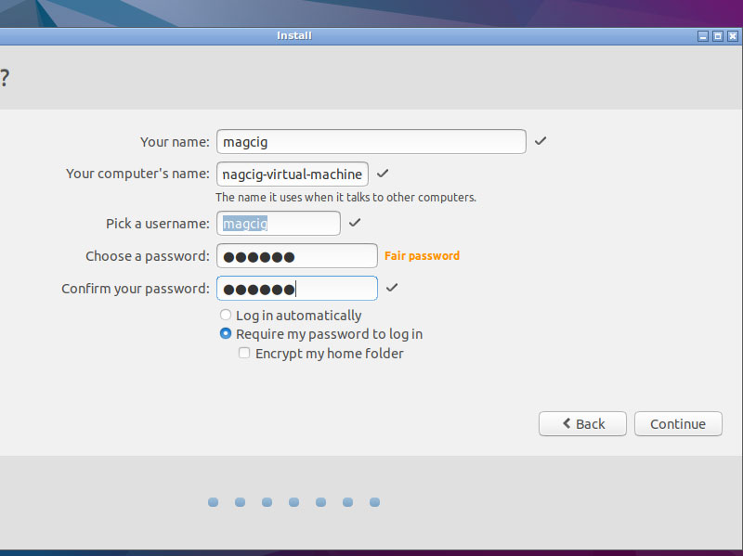Click the 'Confirm your password:' label
This screenshot has height=556, width=743.
pyautogui.click(x=136, y=289)
